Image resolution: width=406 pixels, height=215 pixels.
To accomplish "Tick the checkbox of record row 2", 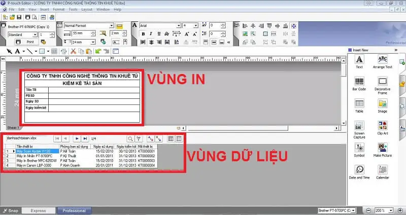I will pyautogui.click(x=5, y=156).
